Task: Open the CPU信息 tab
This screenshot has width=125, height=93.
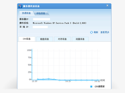Action: pyautogui.click(x=27, y=39)
